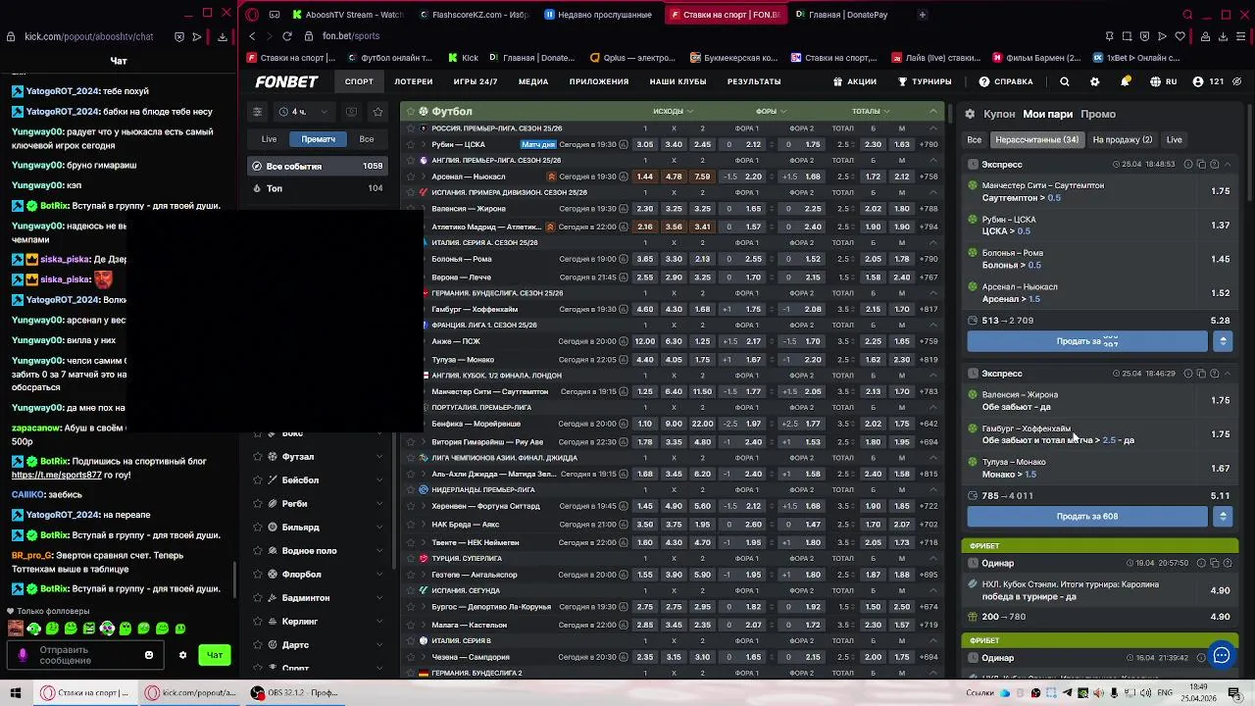Select Топ in the left sidebar

[x=317, y=188]
